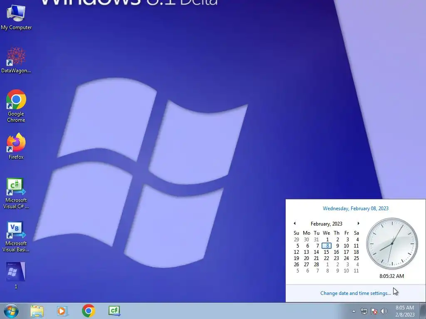Select February 14 in the calendar

[x=316, y=252]
